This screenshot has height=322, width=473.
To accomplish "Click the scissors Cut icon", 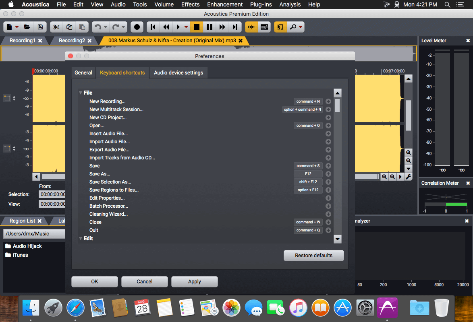I will click(56, 27).
